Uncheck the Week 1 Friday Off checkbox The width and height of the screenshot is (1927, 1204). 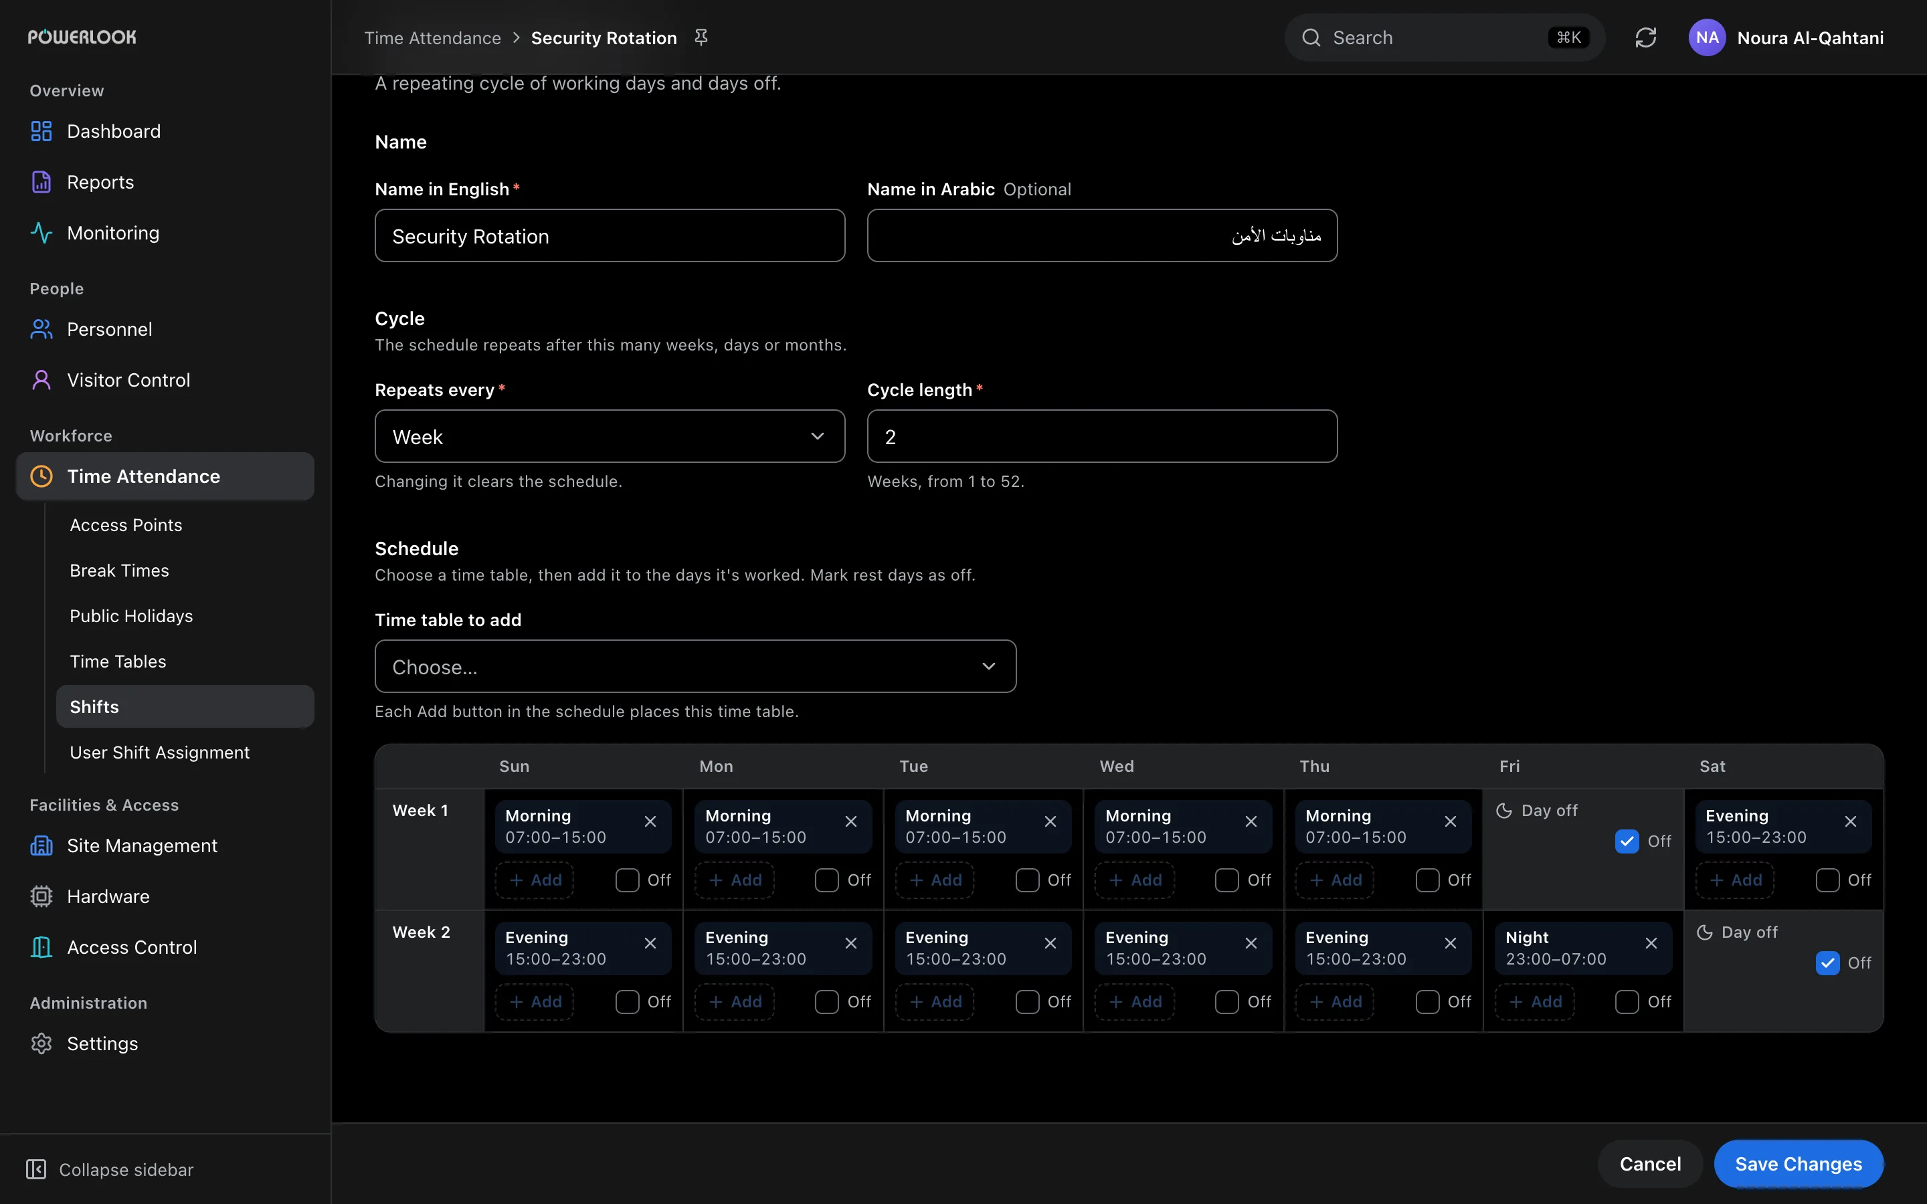pyautogui.click(x=1627, y=841)
